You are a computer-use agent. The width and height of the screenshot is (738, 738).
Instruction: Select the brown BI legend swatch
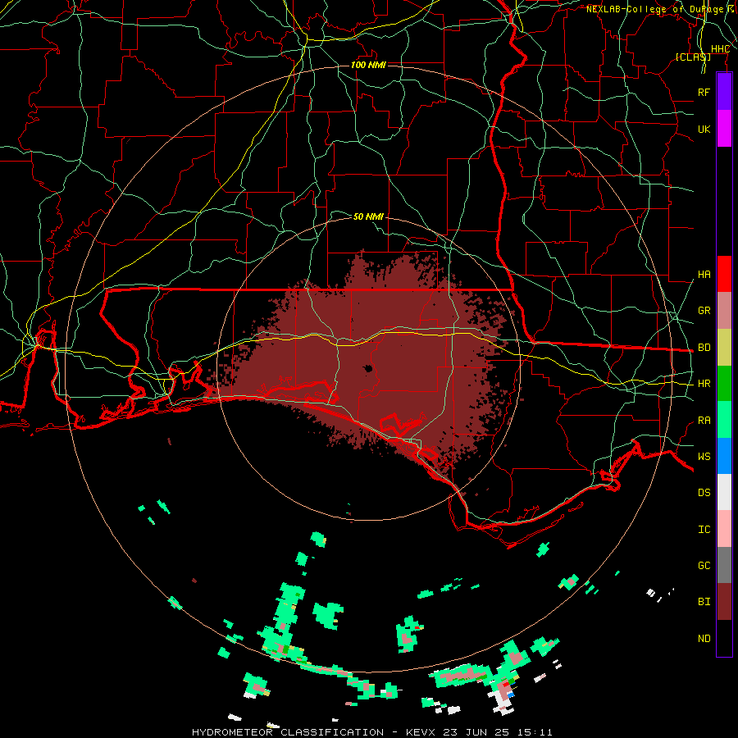tap(724, 602)
